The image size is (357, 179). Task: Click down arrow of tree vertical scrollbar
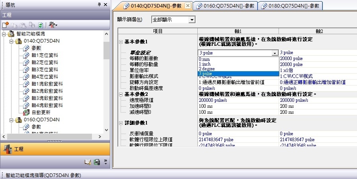coord(106,130)
